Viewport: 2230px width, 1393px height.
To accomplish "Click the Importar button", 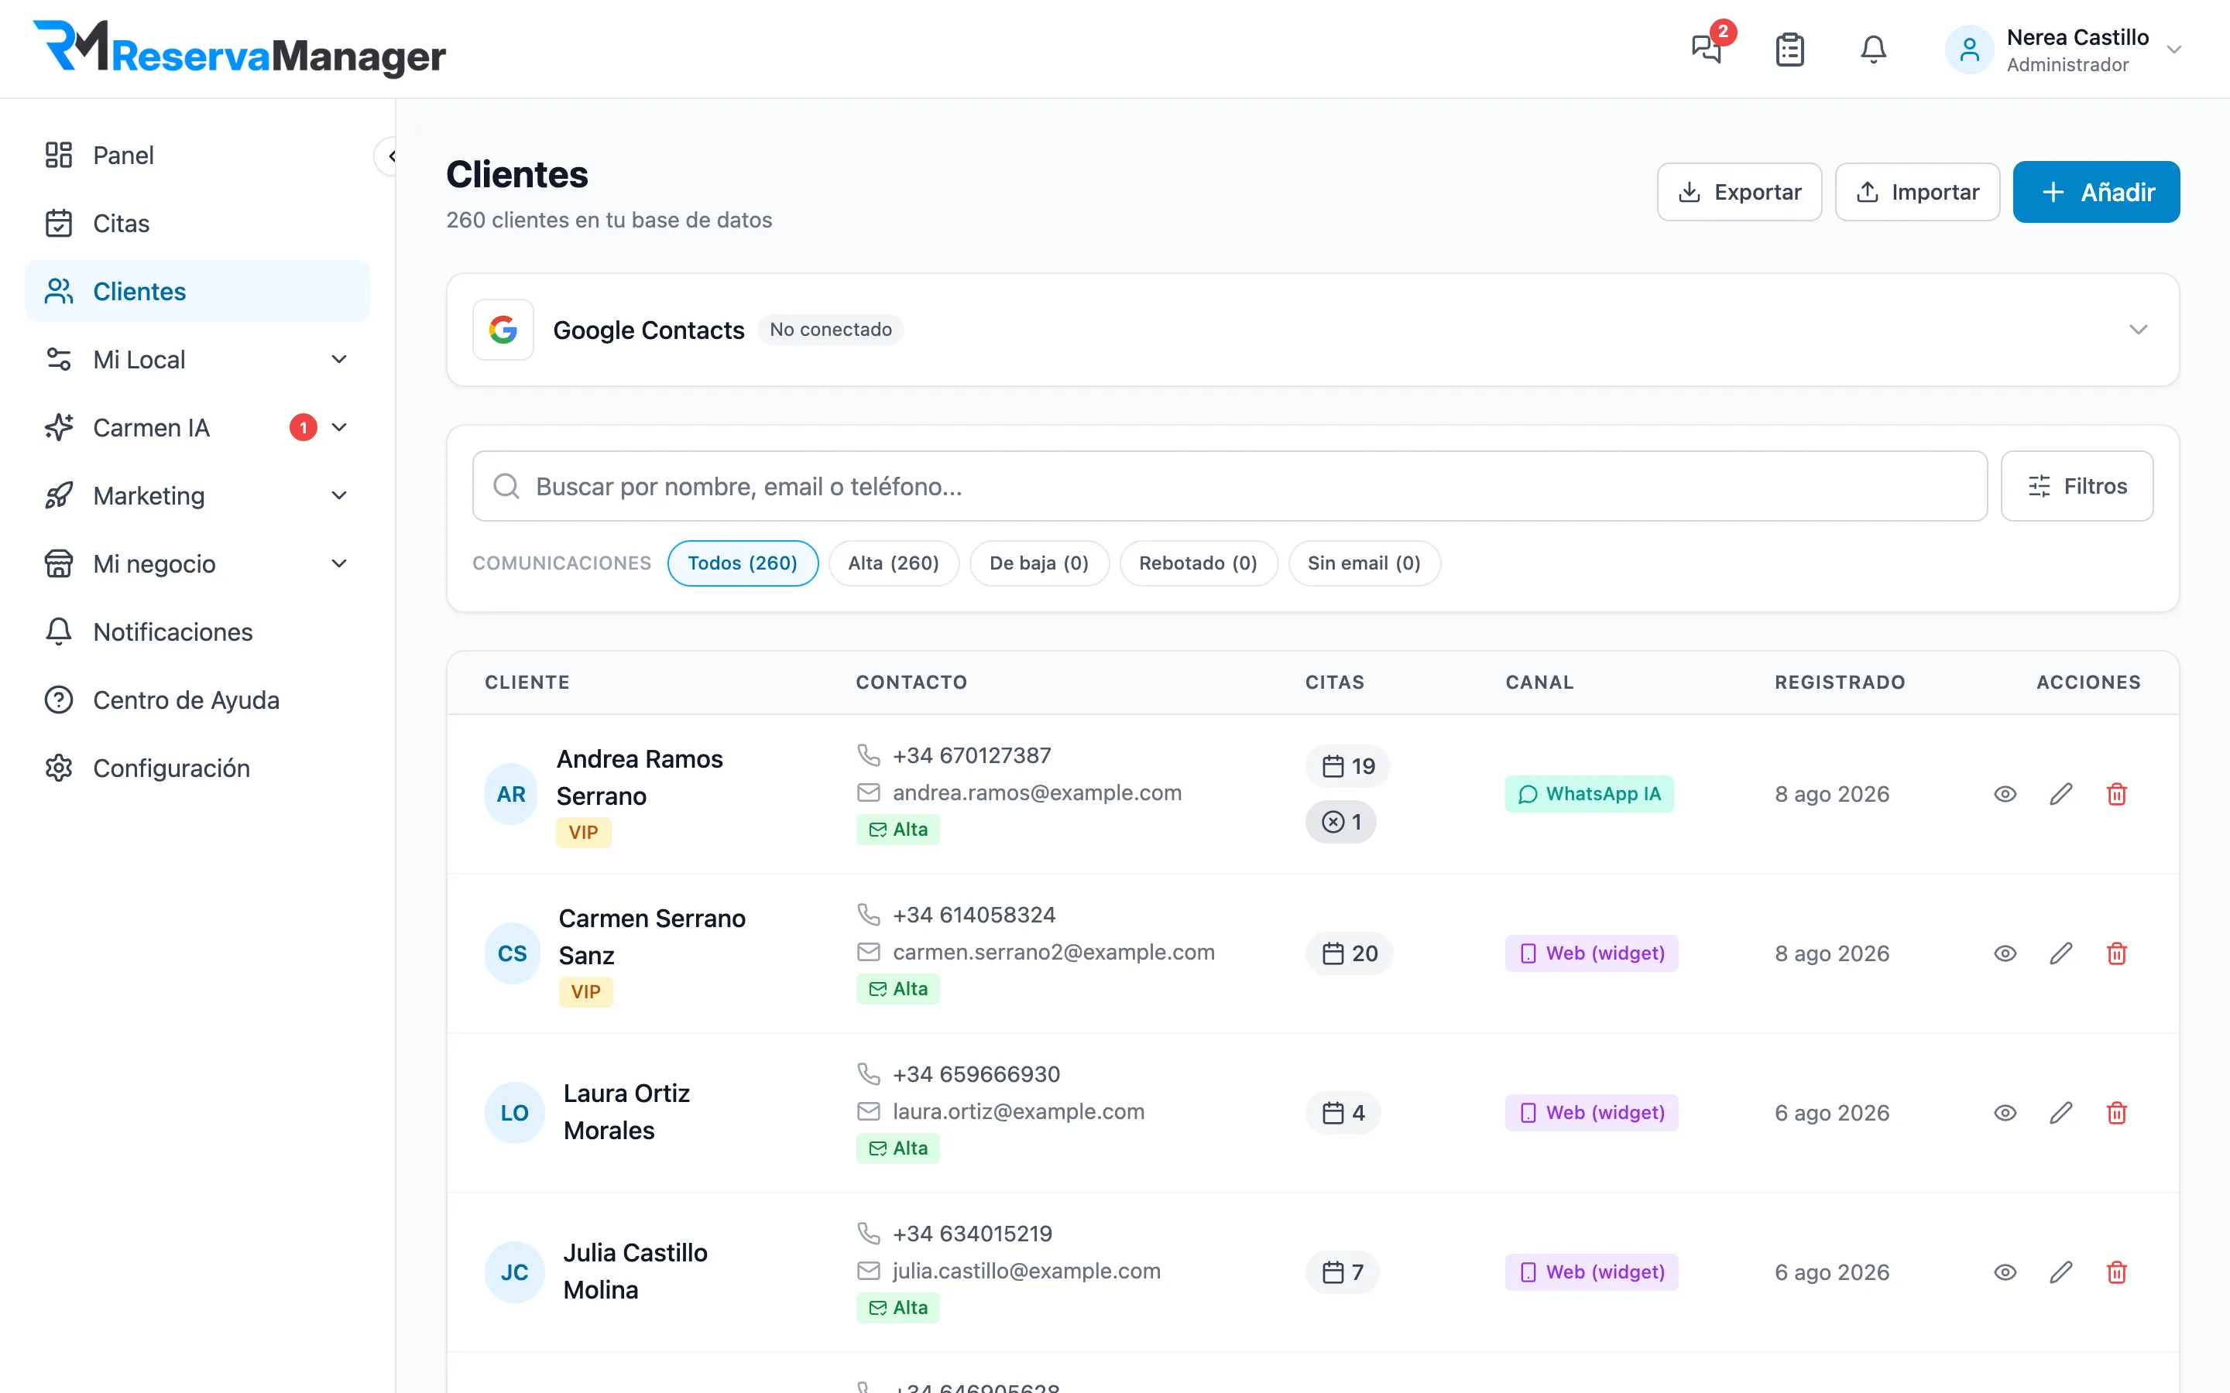I will pyautogui.click(x=1916, y=192).
